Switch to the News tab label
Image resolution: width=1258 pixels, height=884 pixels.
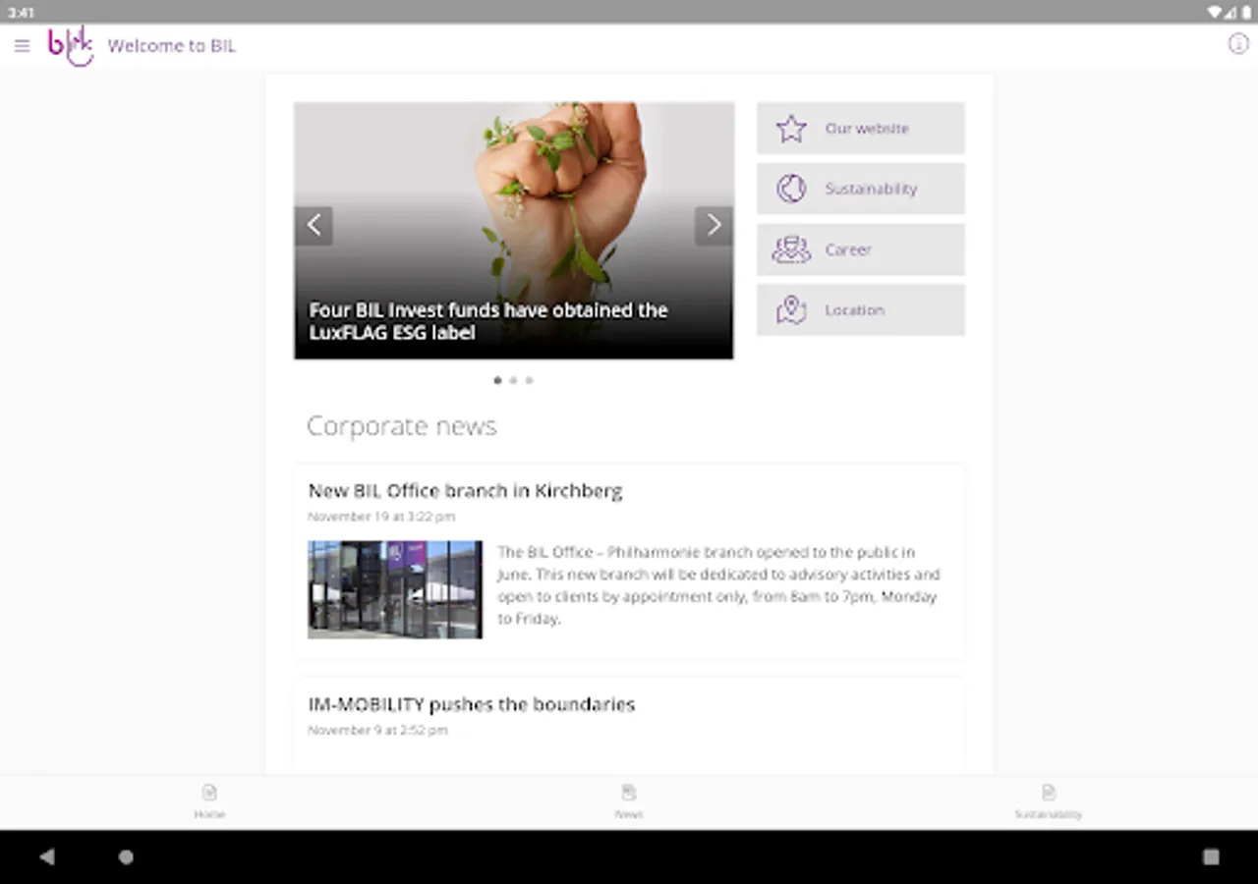coord(629,814)
